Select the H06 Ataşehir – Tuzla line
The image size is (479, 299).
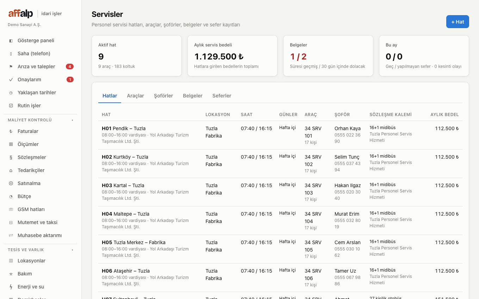[280, 278]
